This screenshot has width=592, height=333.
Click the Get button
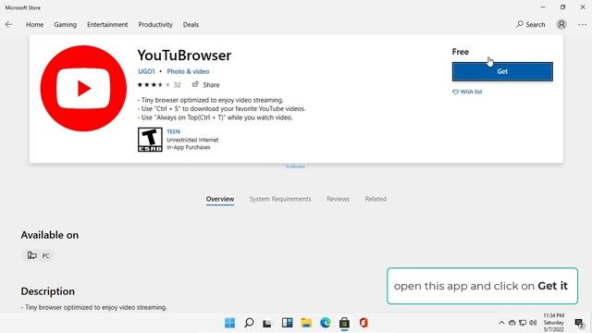pyautogui.click(x=502, y=71)
